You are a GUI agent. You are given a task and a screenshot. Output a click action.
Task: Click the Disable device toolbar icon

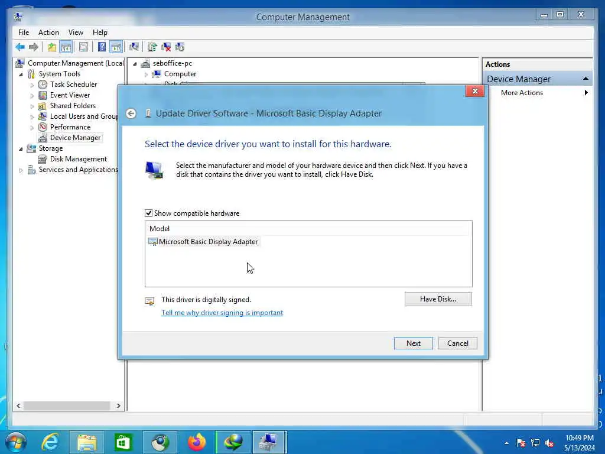tap(180, 47)
